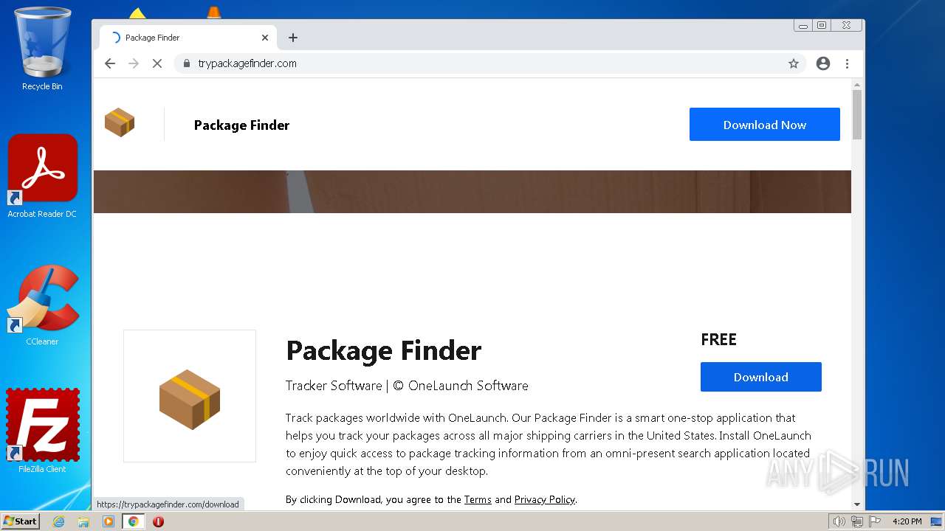The width and height of the screenshot is (945, 531).
Task: Open the Windows Start menu
Action: (x=21, y=521)
